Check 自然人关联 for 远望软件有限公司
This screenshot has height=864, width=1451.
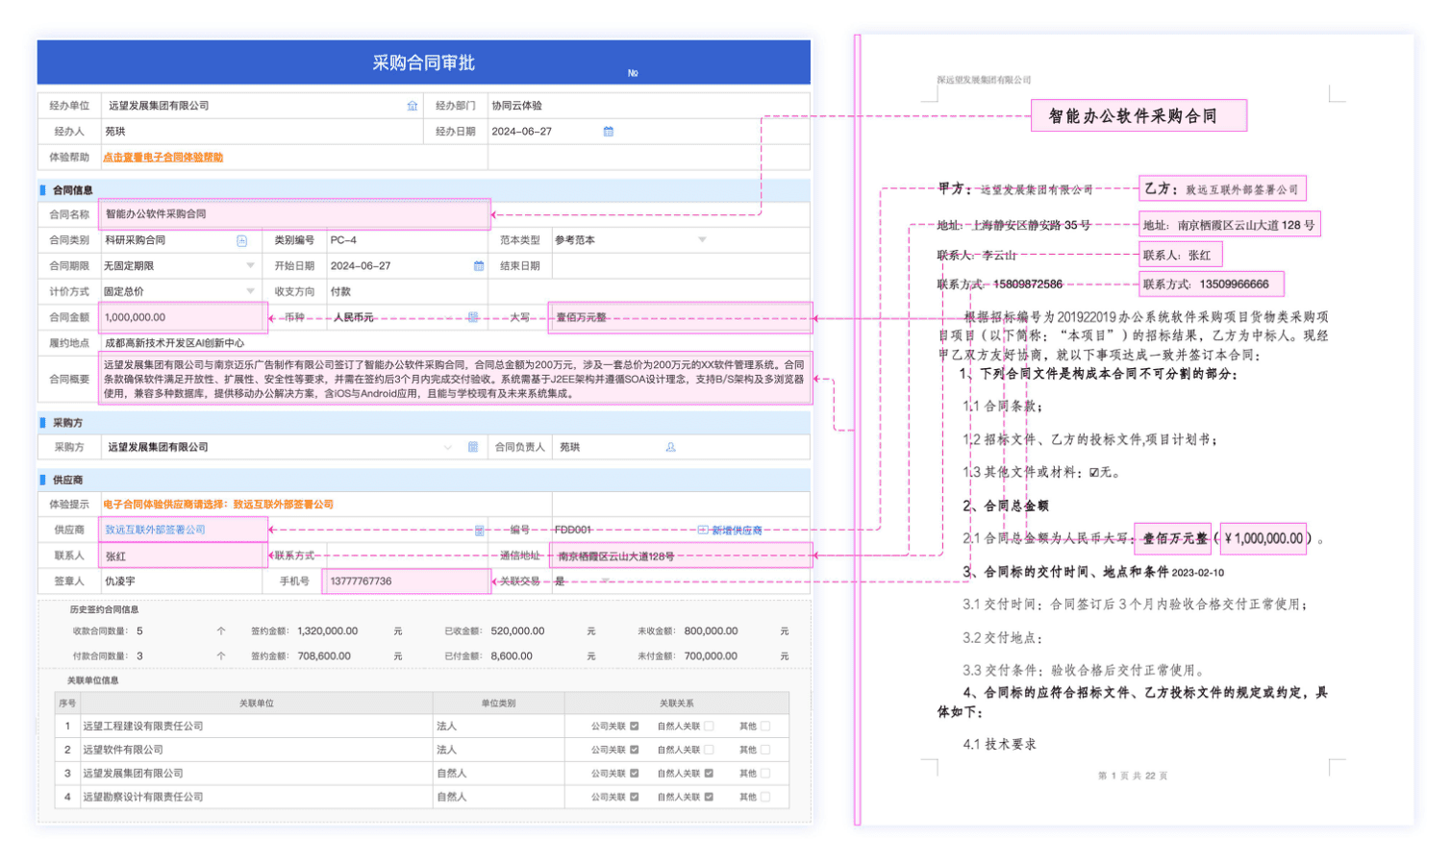709,750
